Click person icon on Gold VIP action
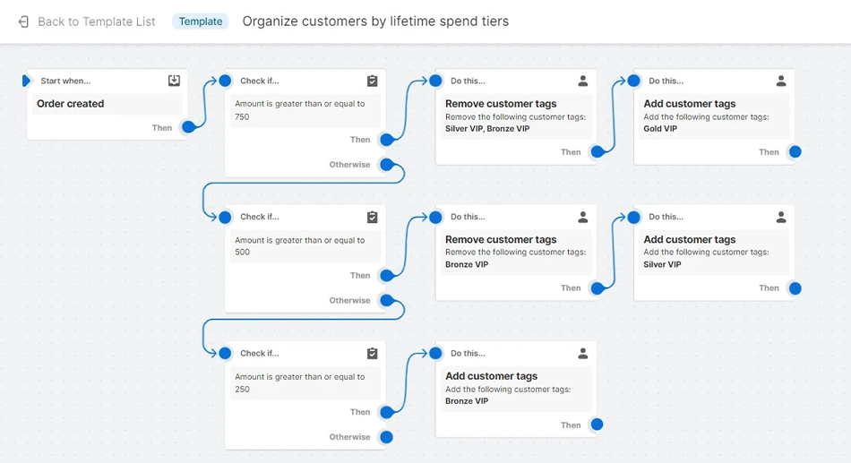Screen dimensions: 851x463 [781, 81]
